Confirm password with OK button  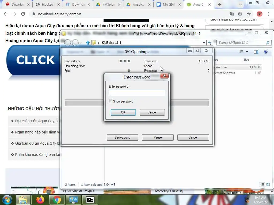(123, 112)
